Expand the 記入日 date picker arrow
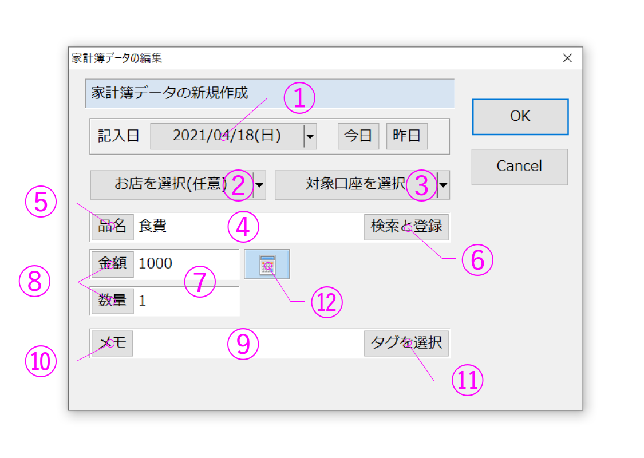This screenshot has height=458, width=644. (310, 136)
